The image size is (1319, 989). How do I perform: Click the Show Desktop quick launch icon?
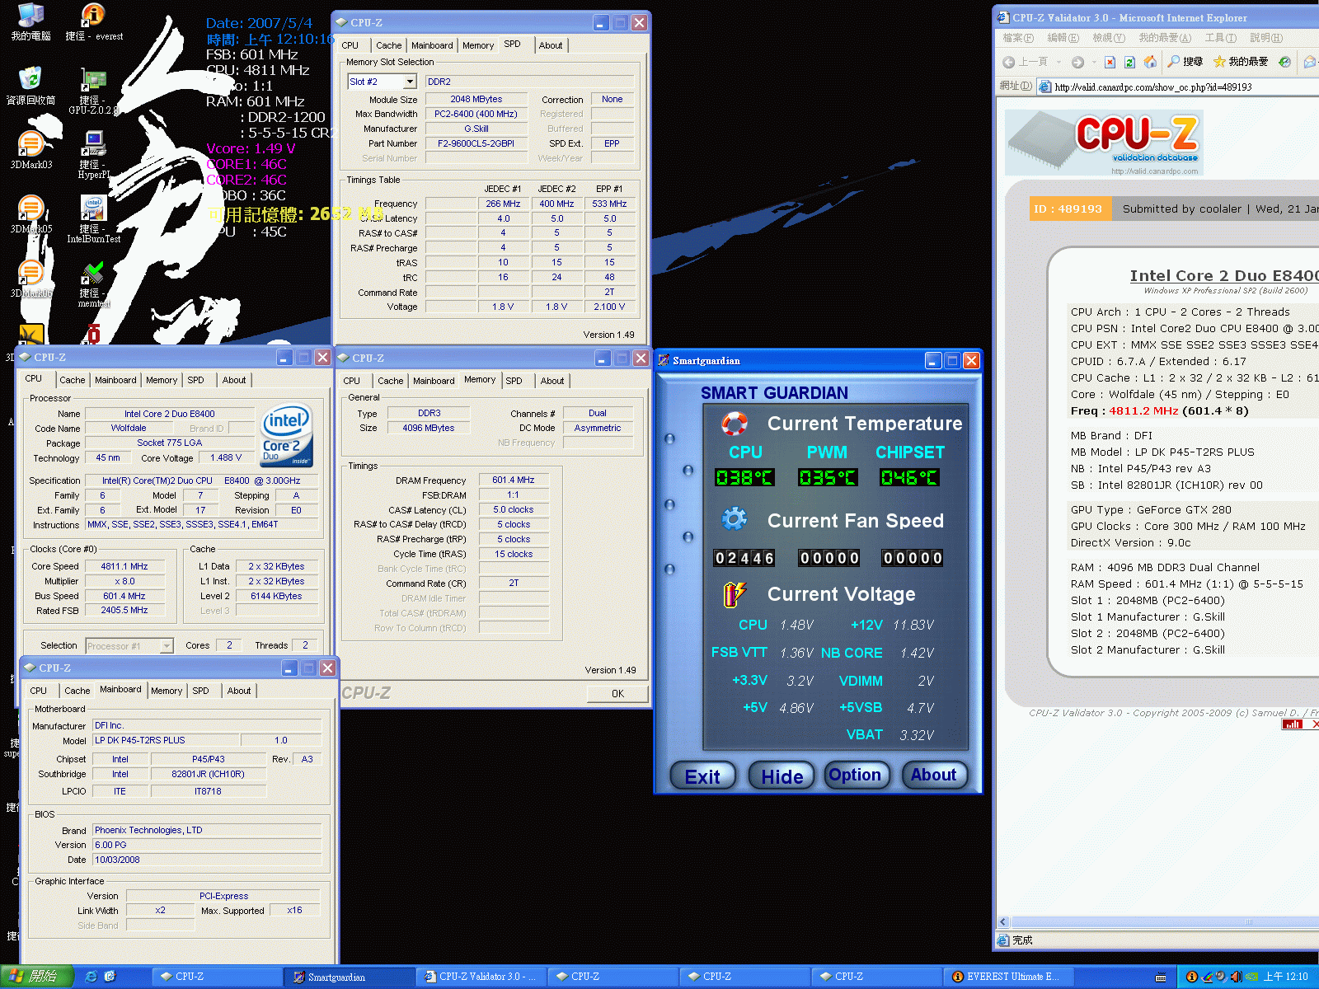point(110,977)
